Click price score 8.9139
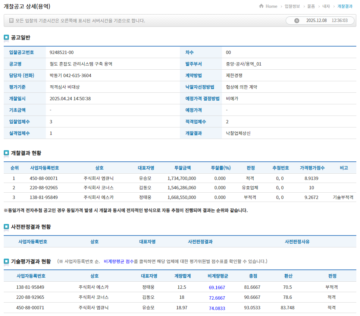 [x=312, y=178]
